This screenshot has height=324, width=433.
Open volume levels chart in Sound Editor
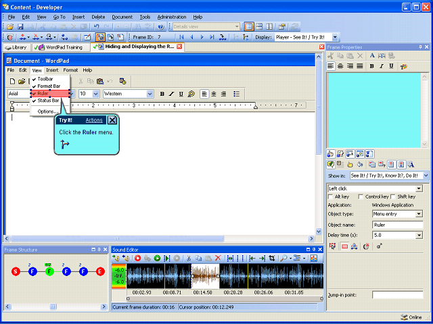(313, 258)
